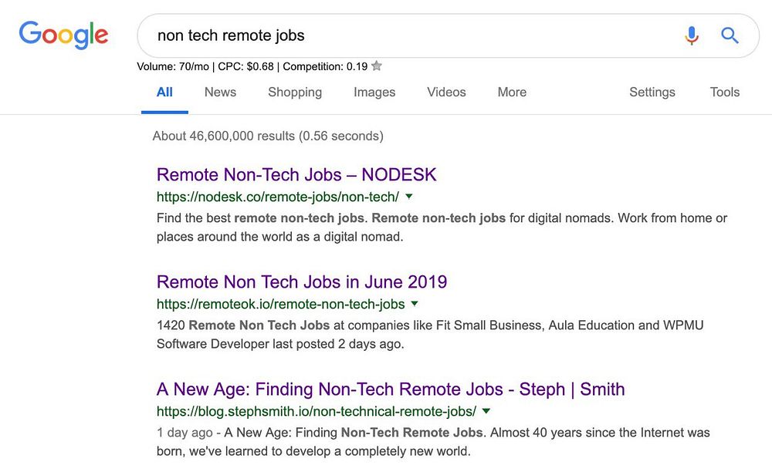Open the Steph Smith non-tech jobs article
This screenshot has height=472, width=772.
[391, 389]
